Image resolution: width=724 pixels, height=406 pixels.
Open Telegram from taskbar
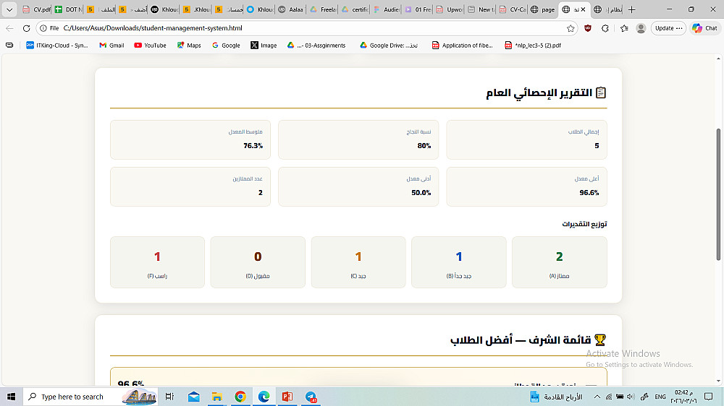point(311,397)
